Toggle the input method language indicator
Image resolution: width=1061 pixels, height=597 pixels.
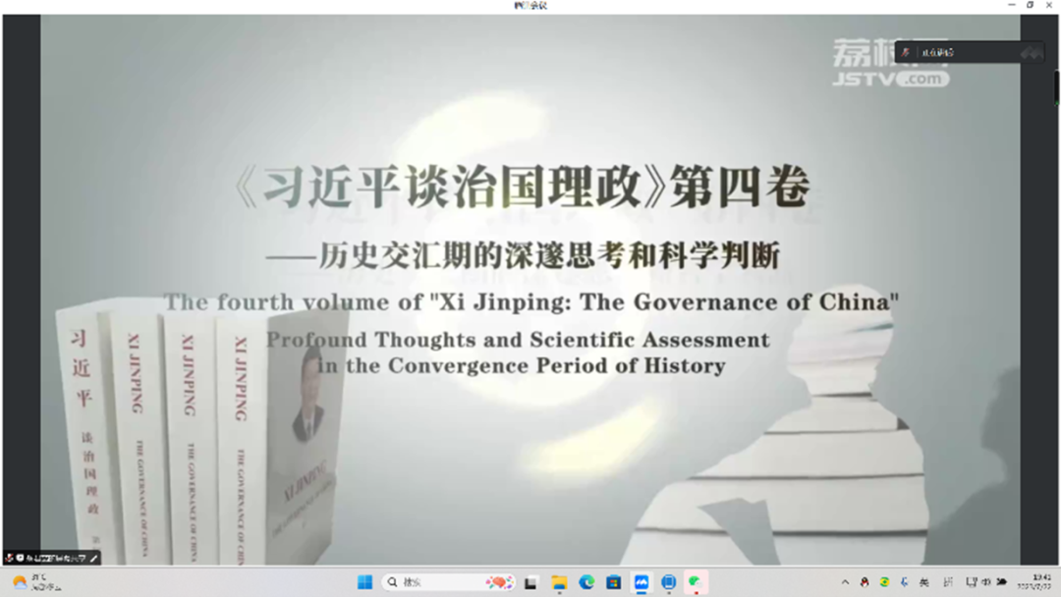tap(923, 582)
